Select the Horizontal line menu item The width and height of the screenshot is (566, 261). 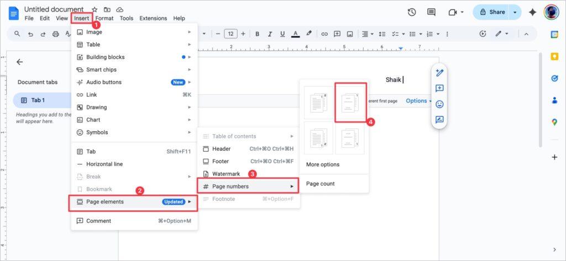click(134, 164)
